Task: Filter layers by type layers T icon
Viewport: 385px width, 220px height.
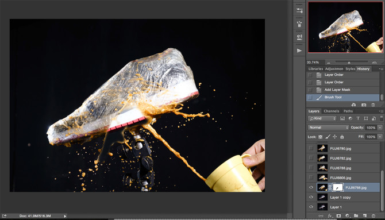Action: [x=358, y=118]
